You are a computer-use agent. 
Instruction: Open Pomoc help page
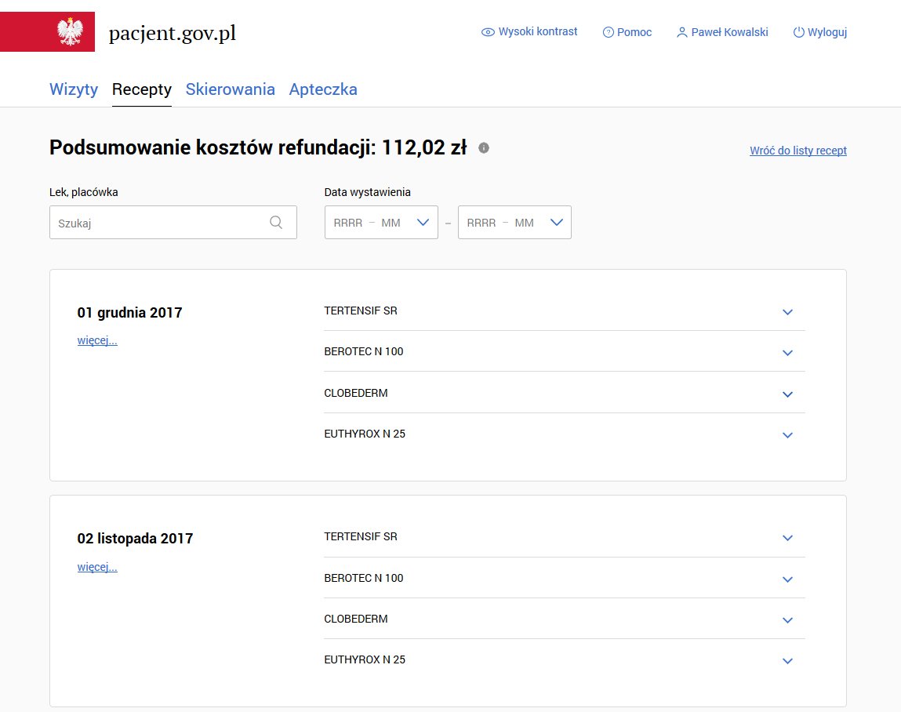click(627, 32)
